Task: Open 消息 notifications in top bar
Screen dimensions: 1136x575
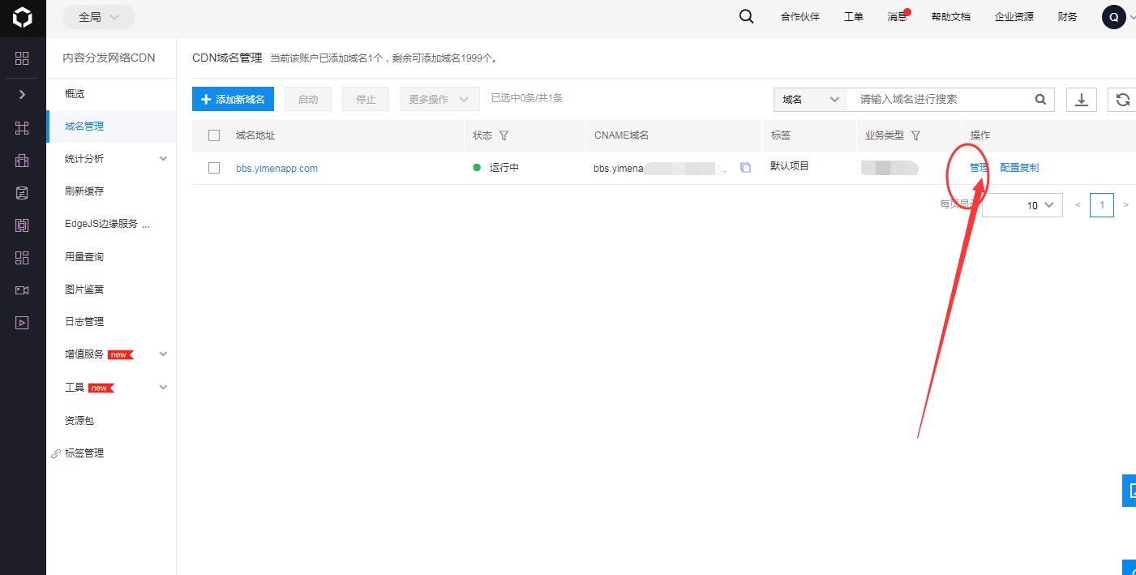Action: click(898, 17)
